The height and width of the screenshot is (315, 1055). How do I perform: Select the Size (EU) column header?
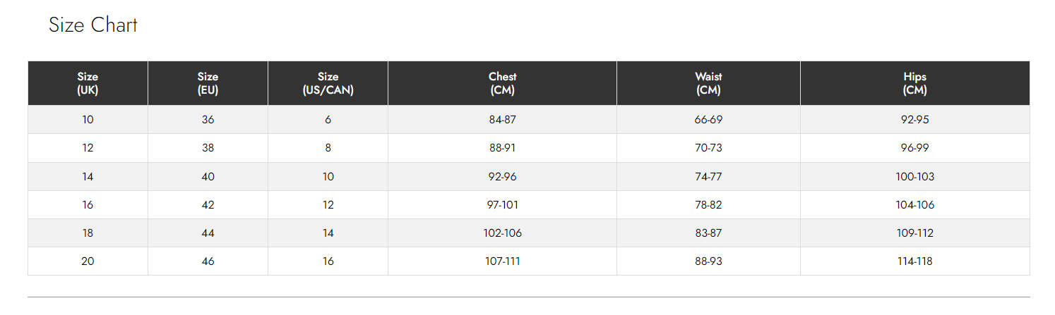click(208, 83)
